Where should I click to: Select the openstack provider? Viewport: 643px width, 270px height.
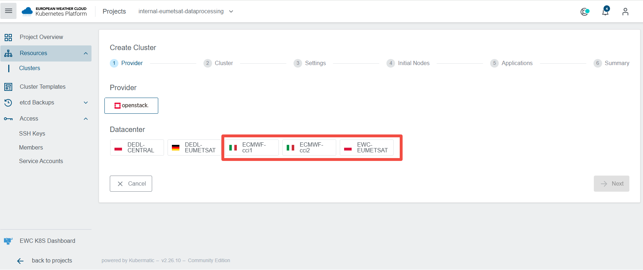(131, 106)
